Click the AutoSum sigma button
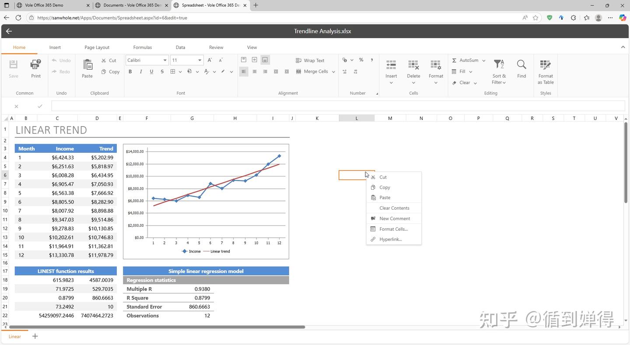The height and width of the screenshot is (345, 630). coord(465,60)
